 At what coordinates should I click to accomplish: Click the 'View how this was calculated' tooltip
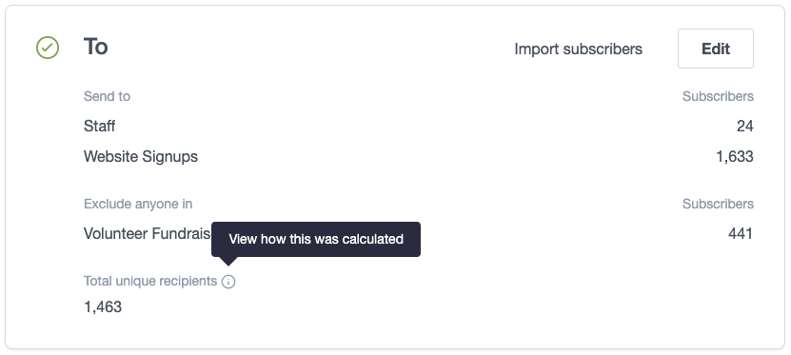tap(316, 239)
